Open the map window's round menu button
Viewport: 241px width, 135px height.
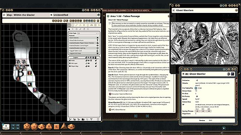tap(98, 15)
